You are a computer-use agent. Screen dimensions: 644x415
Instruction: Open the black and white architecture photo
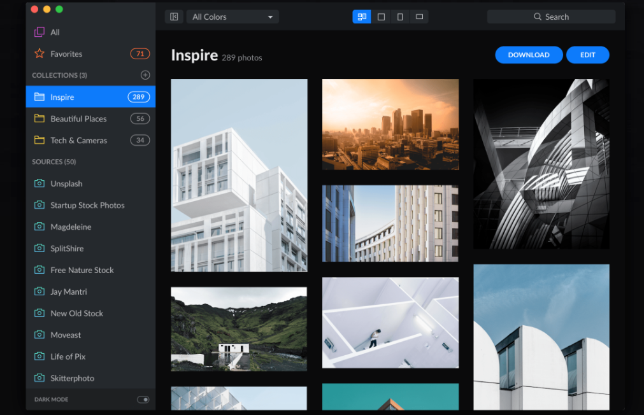[x=541, y=164]
